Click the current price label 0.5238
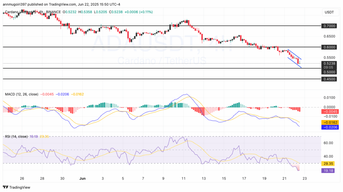The image size is (343, 192). coord(329,64)
